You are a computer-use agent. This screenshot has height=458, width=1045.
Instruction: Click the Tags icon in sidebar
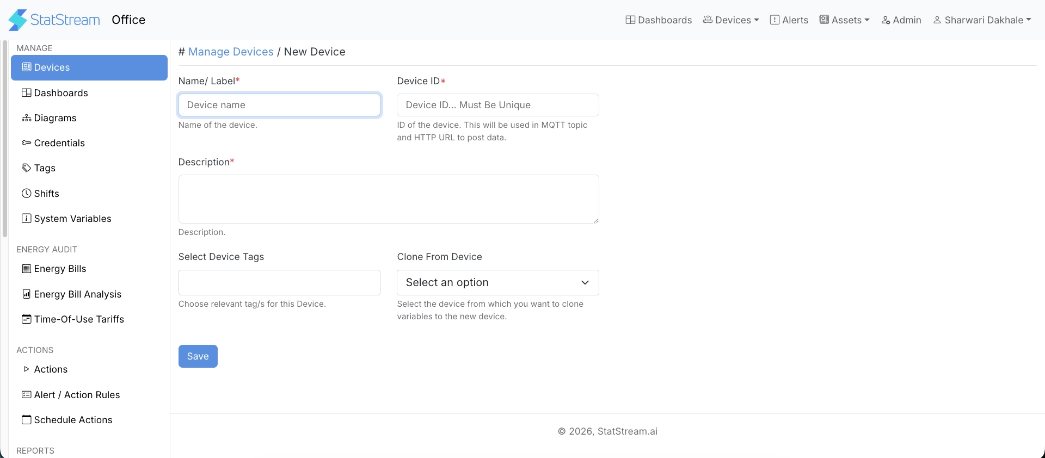click(x=26, y=168)
